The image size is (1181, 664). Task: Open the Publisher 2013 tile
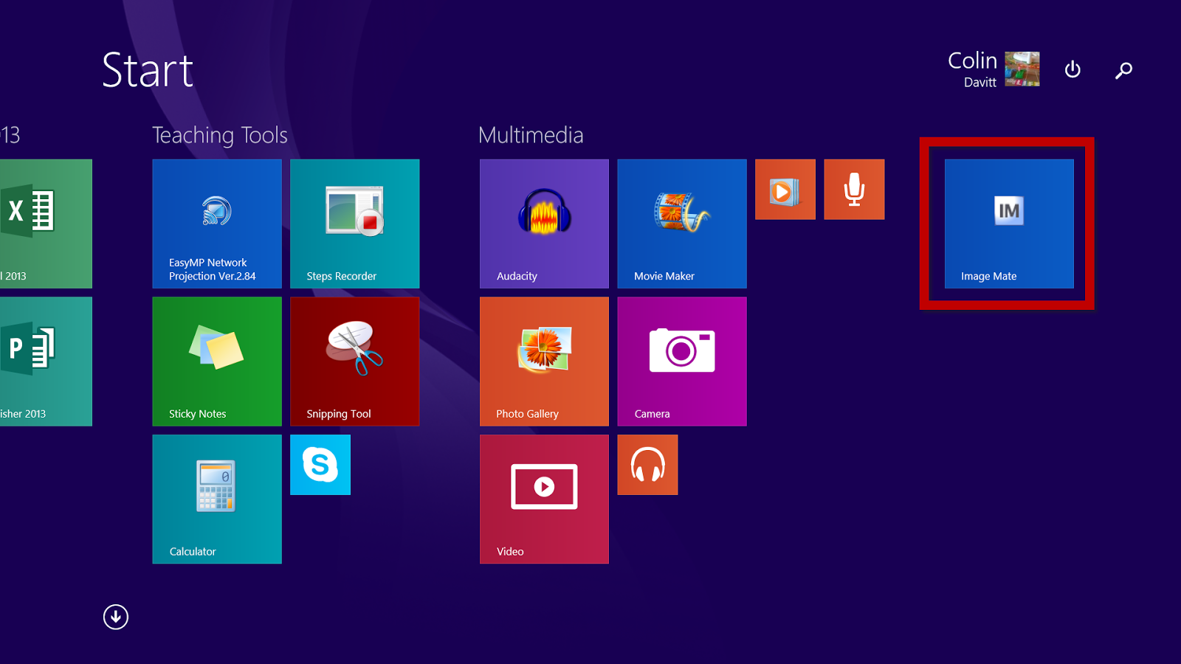tap(46, 362)
